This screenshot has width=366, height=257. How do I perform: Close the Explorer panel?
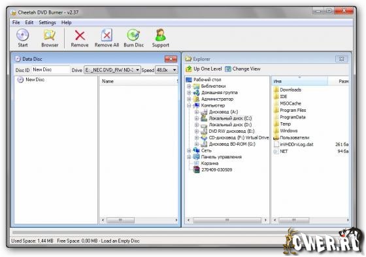pyautogui.click(x=341, y=59)
